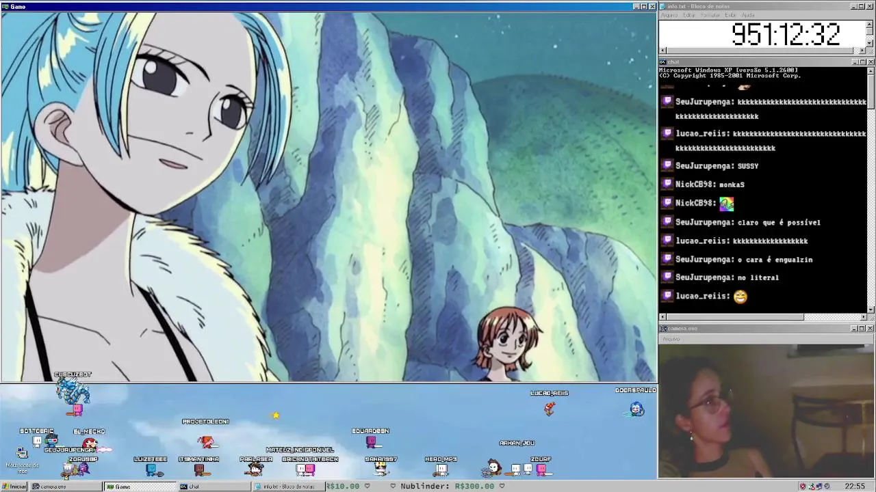Click 'claro que é possível' chat message

point(779,222)
